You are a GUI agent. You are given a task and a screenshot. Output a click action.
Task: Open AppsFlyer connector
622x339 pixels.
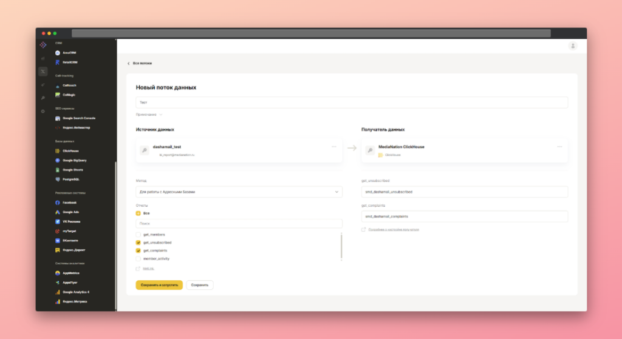(66, 283)
